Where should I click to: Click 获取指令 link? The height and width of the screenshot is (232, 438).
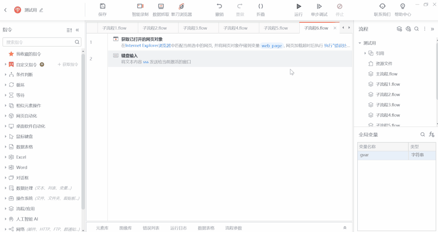coord(68,64)
